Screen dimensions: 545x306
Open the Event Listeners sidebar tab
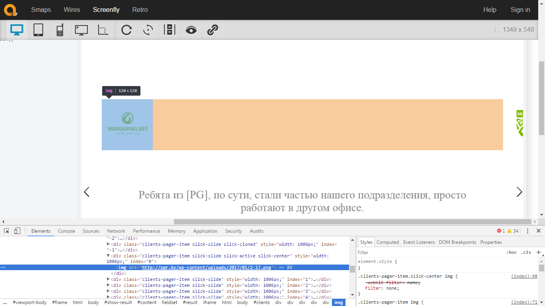pyautogui.click(x=419, y=242)
